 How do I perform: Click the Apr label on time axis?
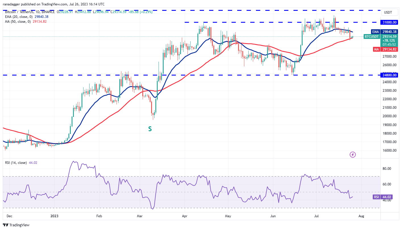[185, 216]
